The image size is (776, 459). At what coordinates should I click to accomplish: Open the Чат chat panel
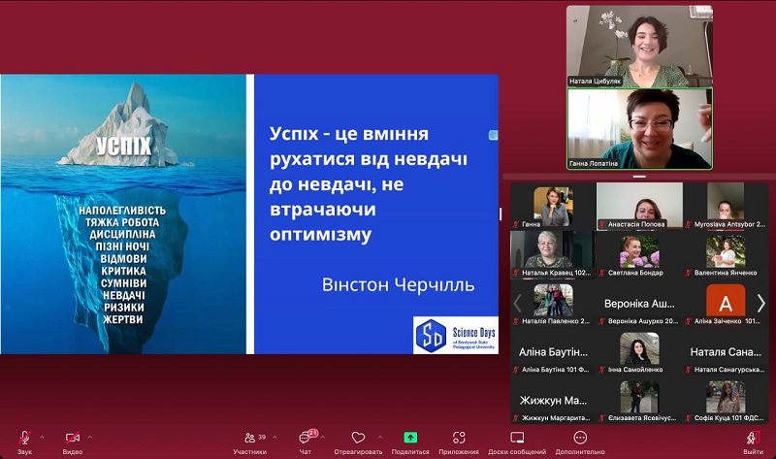(306, 439)
